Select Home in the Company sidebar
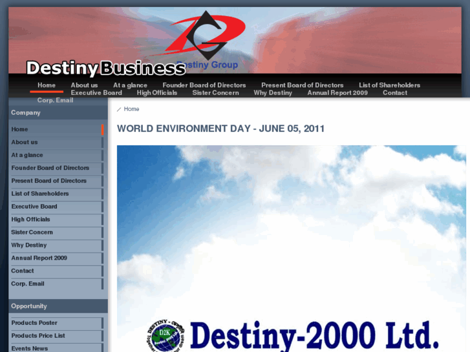Image resolution: width=470 pixels, height=352 pixels. point(58,129)
